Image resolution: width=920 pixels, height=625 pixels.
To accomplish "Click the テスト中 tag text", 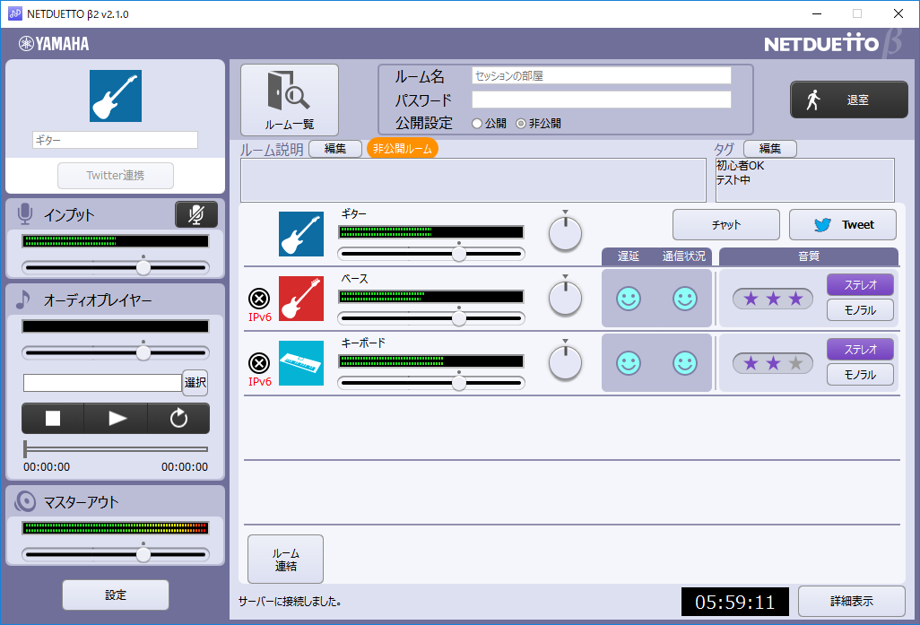I will click(733, 180).
